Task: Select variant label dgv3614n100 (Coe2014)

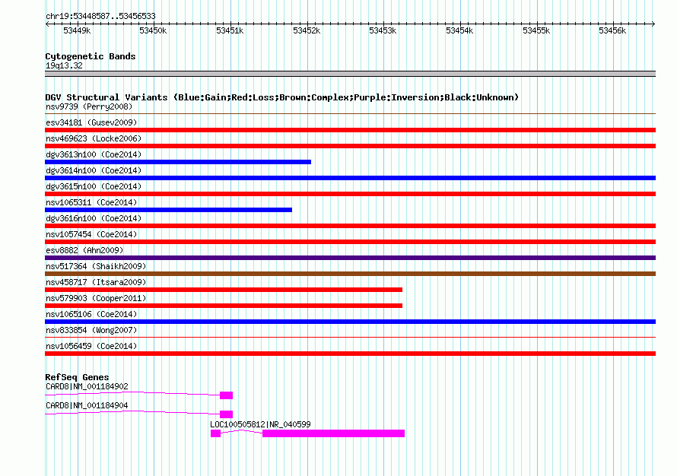Action: 94,170
